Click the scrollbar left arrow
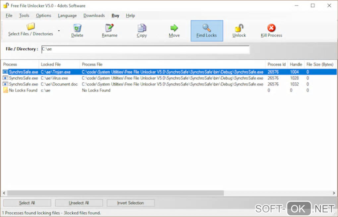 [x=4, y=193]
